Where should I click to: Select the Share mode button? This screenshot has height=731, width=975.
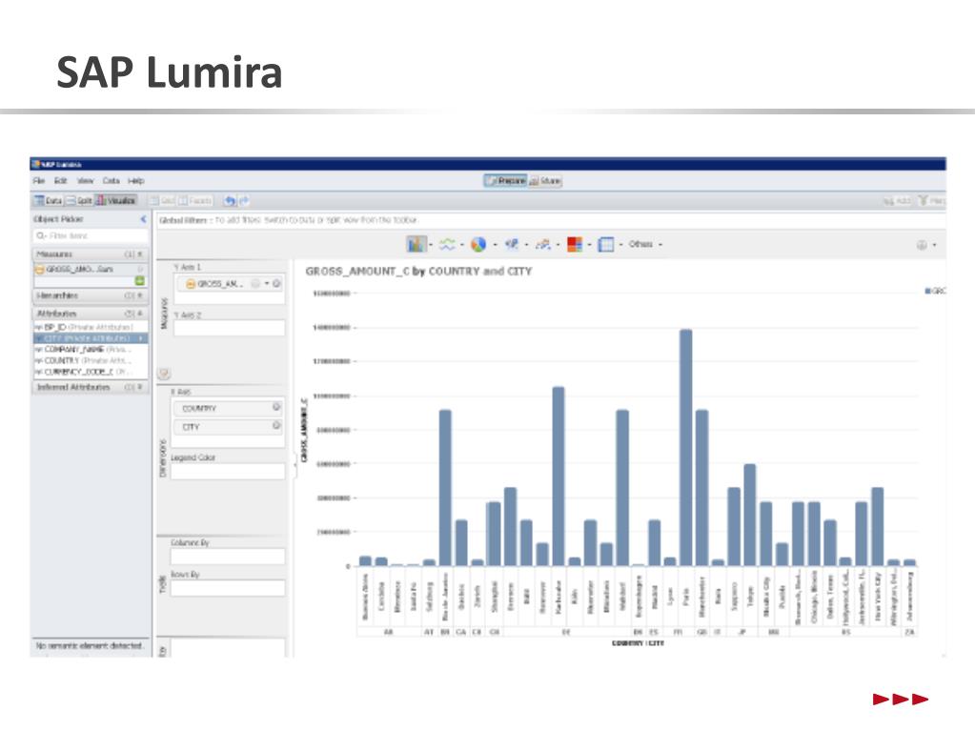point(545,181)
